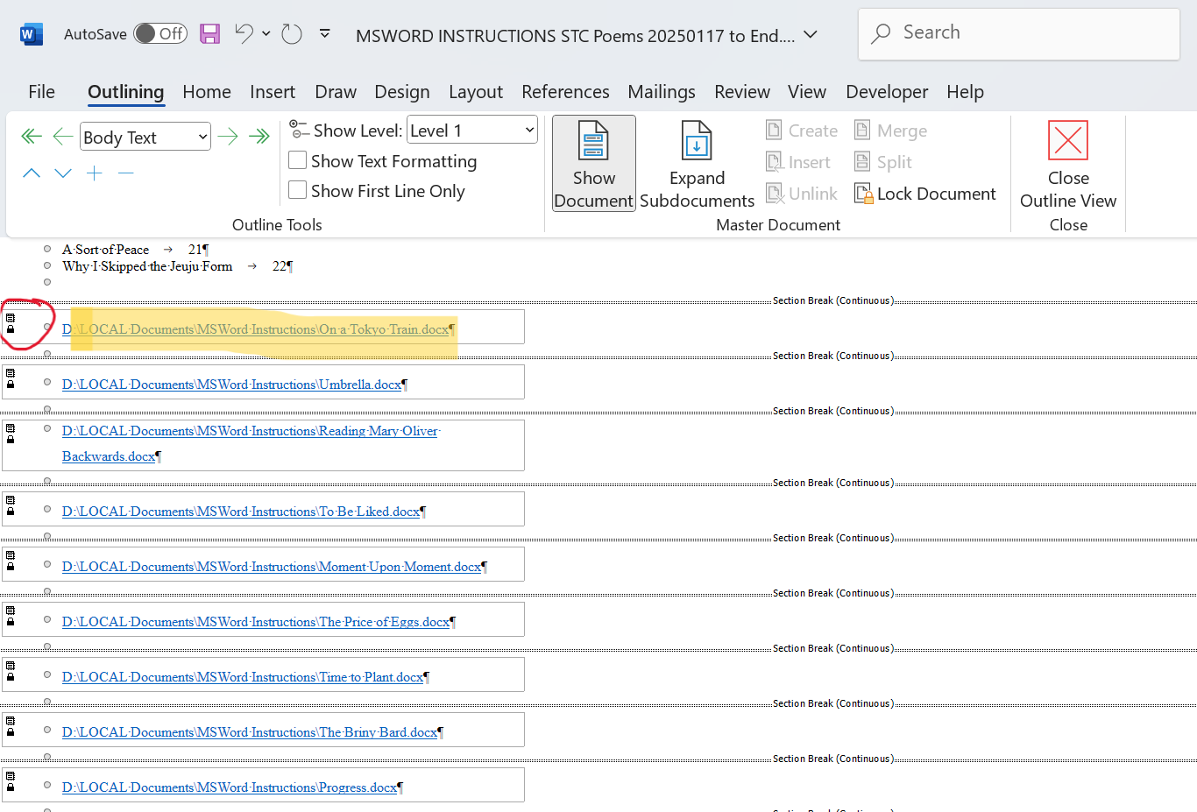Open the outline level combo showing Body Text

(x=145, y=136)
